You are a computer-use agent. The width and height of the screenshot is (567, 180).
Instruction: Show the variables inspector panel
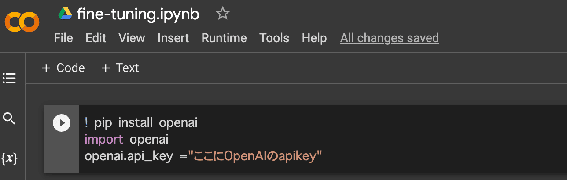[x=9, y=158]
